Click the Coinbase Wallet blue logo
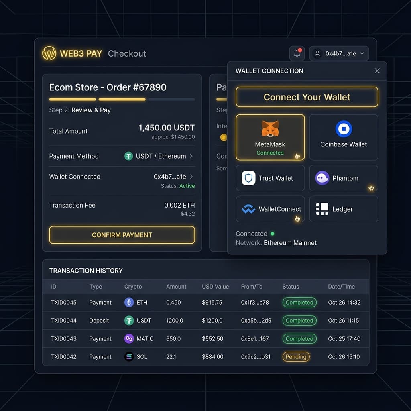Image resolution: width=411 pixels, height=411 pixels. tap(344, 129)
